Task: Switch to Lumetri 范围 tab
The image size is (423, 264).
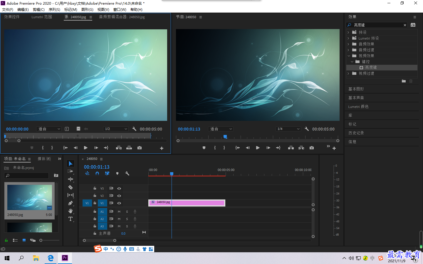Action: (42, 17)
